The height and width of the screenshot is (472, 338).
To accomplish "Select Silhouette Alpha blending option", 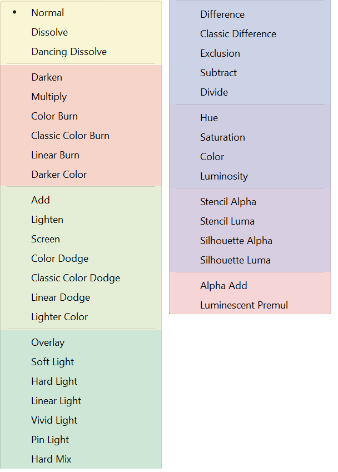I will [x=236, y=241].
